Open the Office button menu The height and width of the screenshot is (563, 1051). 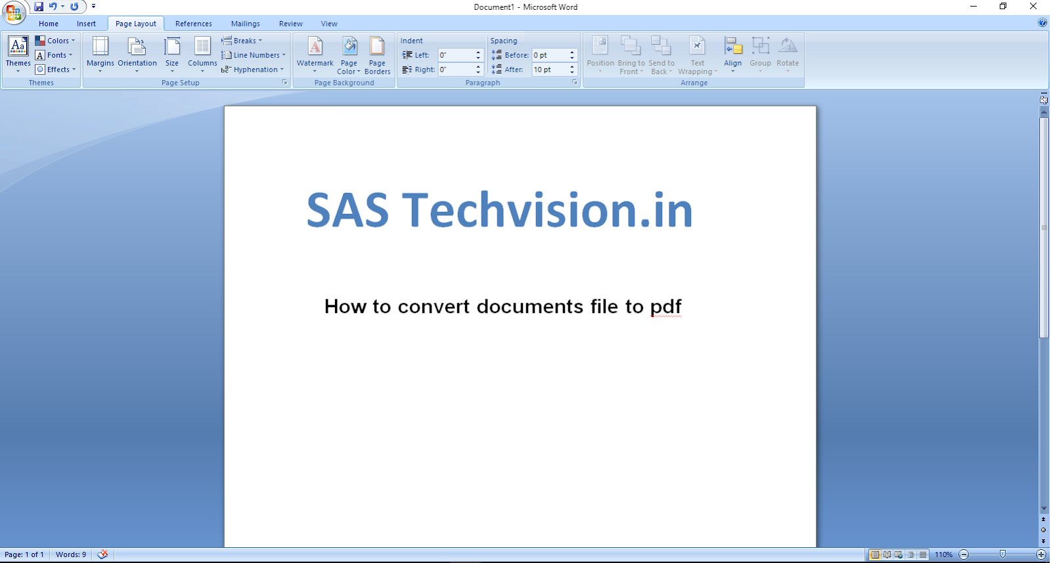click(14, 12)
